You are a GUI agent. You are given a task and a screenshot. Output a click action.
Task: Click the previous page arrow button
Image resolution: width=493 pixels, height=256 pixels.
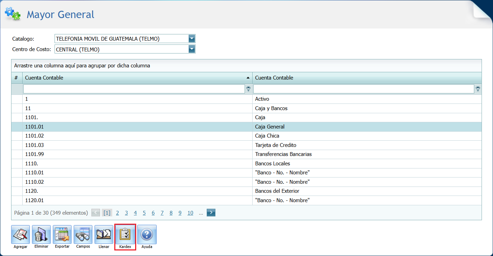point(96,213)
